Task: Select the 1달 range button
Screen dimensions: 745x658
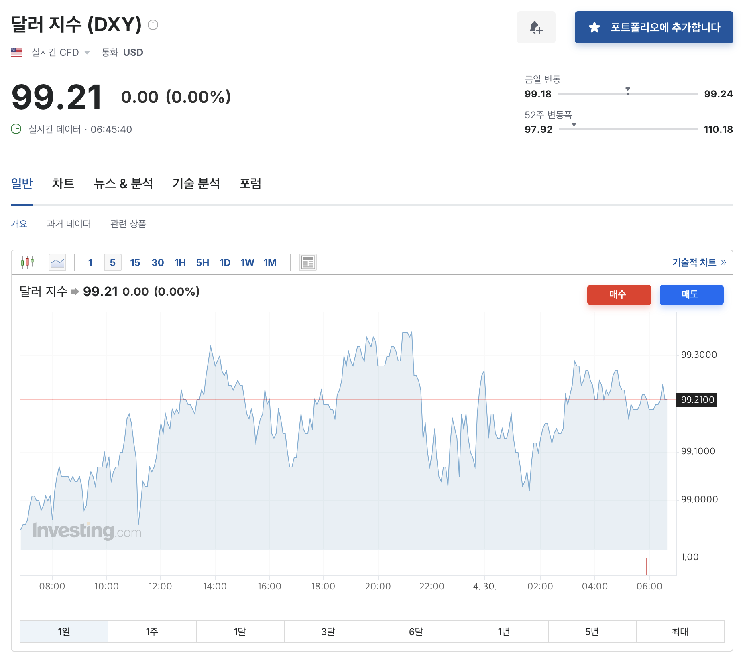Action: click(x=240, y=632)
